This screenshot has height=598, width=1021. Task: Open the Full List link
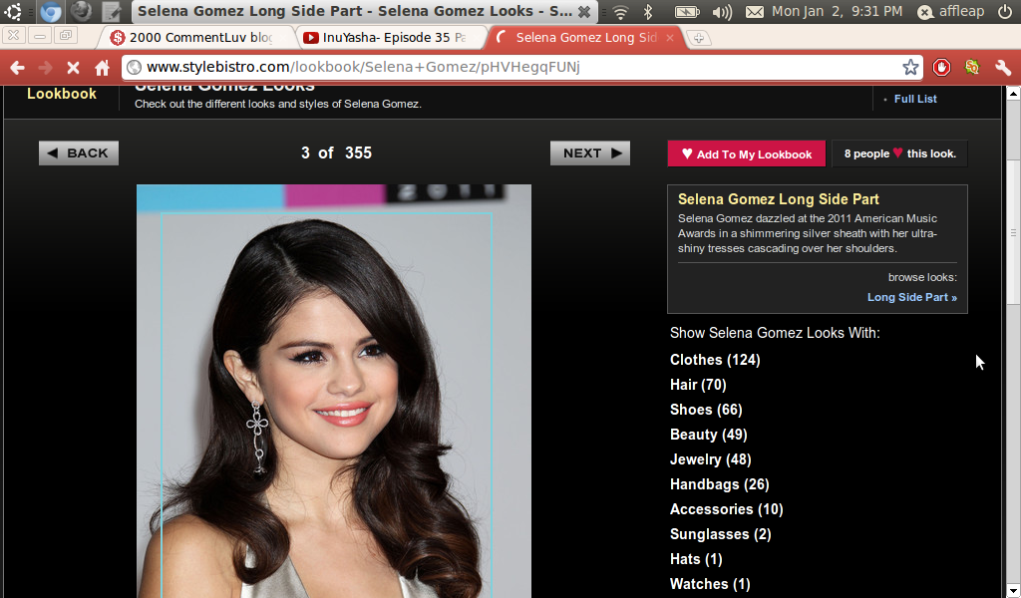click(915, 99)
